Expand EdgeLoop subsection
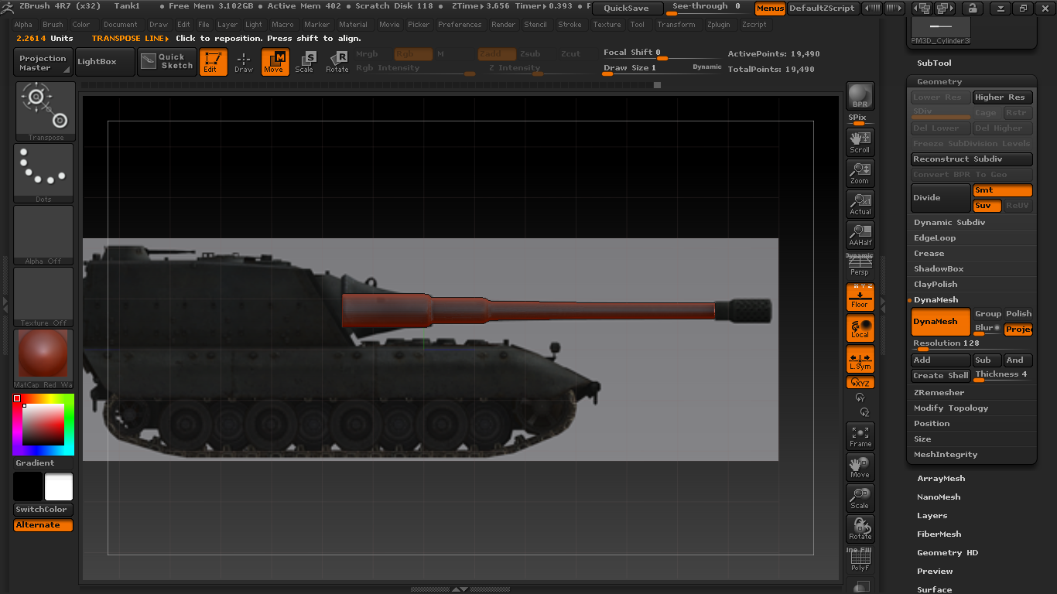 935,238
